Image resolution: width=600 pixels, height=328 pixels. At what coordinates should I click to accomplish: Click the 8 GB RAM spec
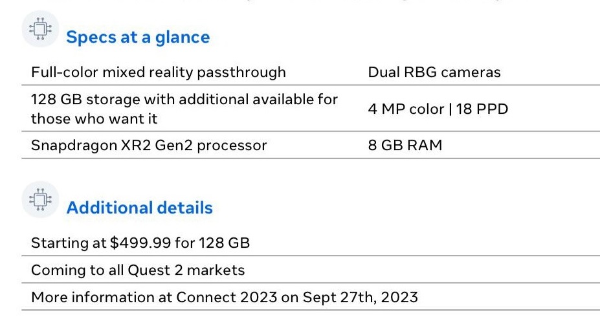tap(405, 146)
